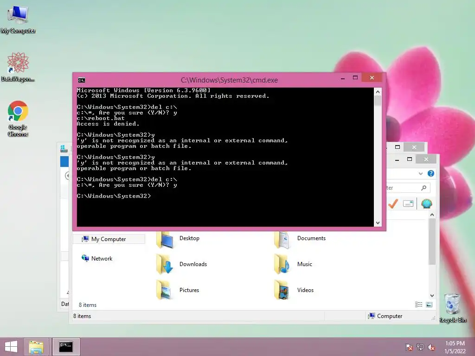Image resolution: width=475 pixels, height=356 pixels.
Task: Select My Computer in the navigation pane
Action: click(x=109, y=239)
